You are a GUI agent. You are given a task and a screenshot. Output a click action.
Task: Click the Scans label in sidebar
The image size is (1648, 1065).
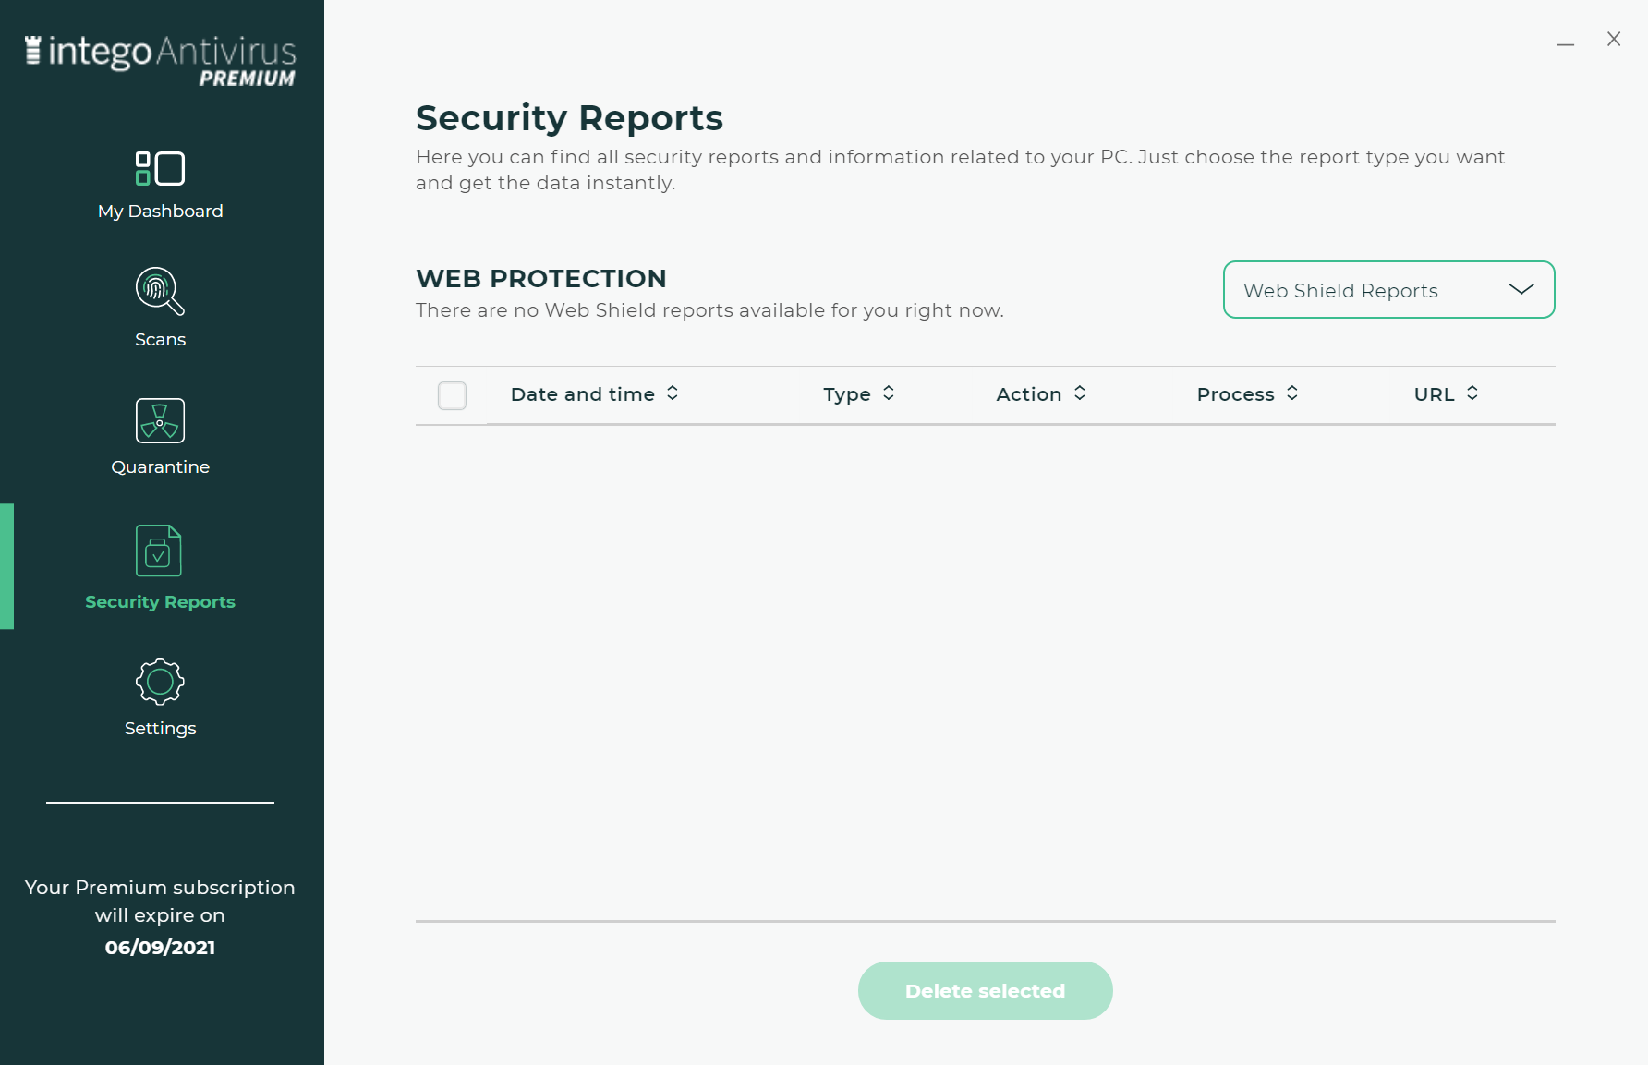pos(160,339)
